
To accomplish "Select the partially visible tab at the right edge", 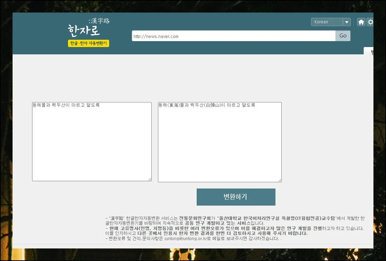I will coord(370,52).
